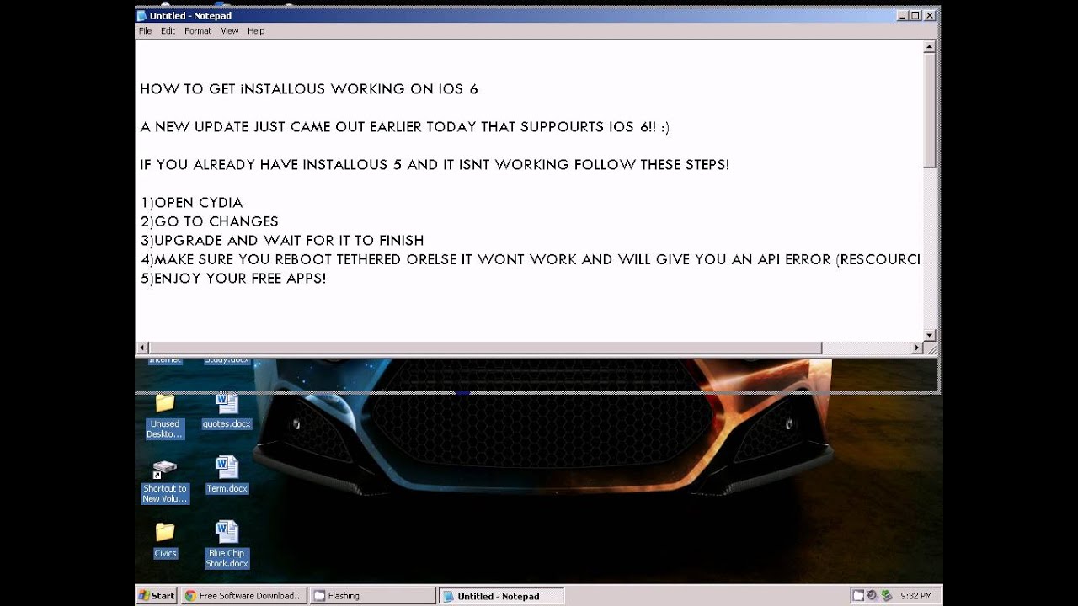Open the Format menu
Viewport: 1078px width, 606px height.
click(x=198, y=31)
